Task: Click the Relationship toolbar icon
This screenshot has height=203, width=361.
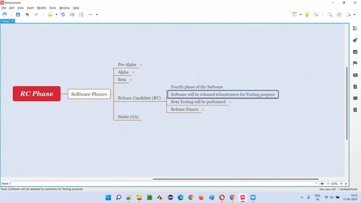Action: point(63,15)
